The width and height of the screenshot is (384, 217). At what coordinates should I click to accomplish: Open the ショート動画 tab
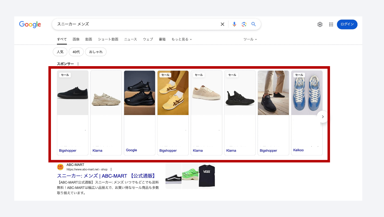pyautogui.click(x=108, y=39)
